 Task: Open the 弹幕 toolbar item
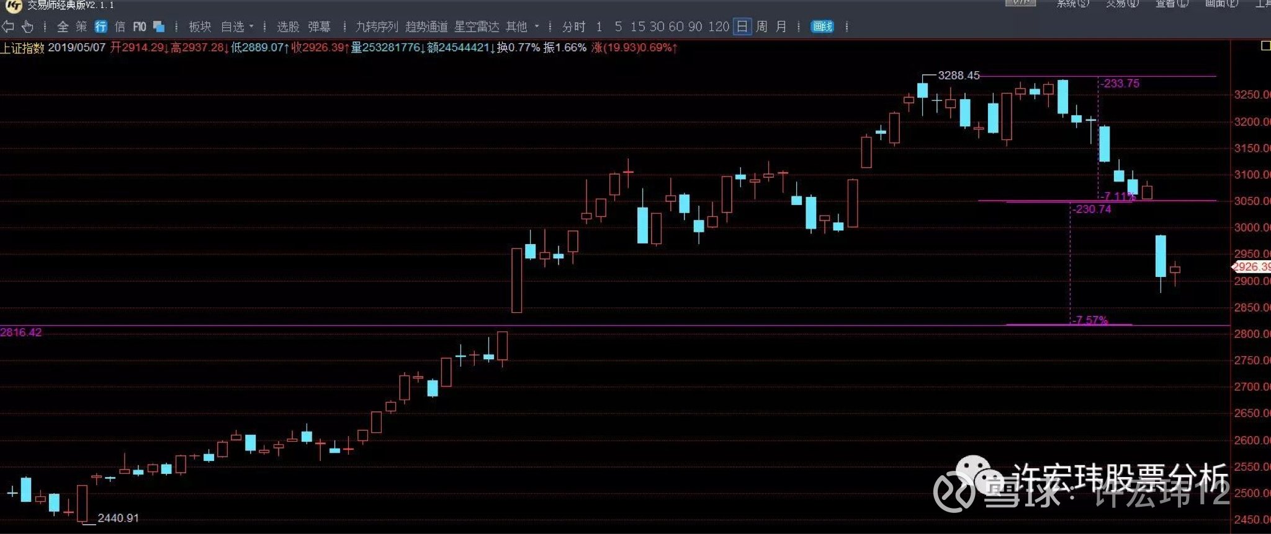click(x=319, y=27)
